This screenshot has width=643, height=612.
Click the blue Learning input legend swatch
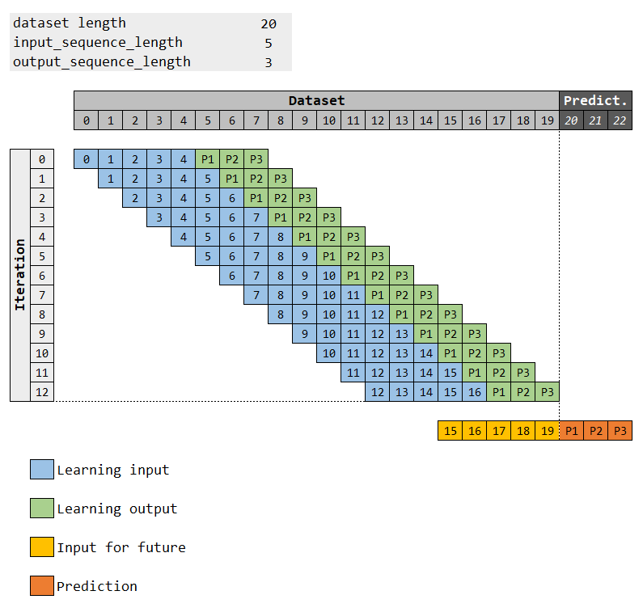(42, 470)
